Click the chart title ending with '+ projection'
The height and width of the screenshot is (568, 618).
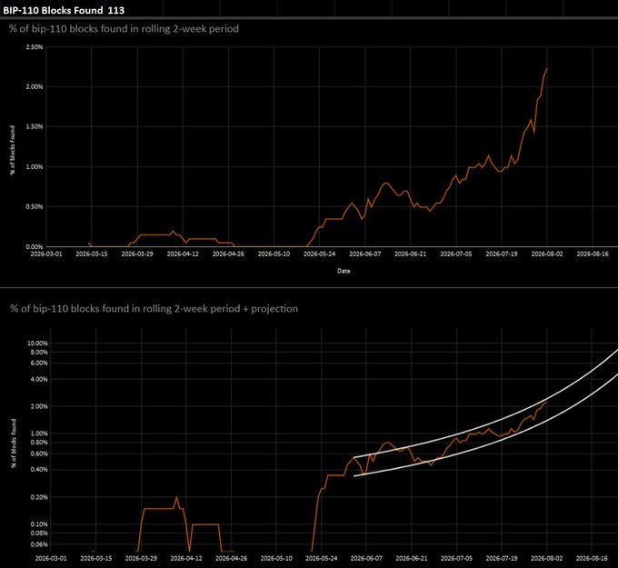154,308
